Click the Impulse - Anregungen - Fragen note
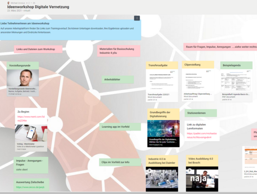Viewport: 257px width, 194px height. (31, 165)
